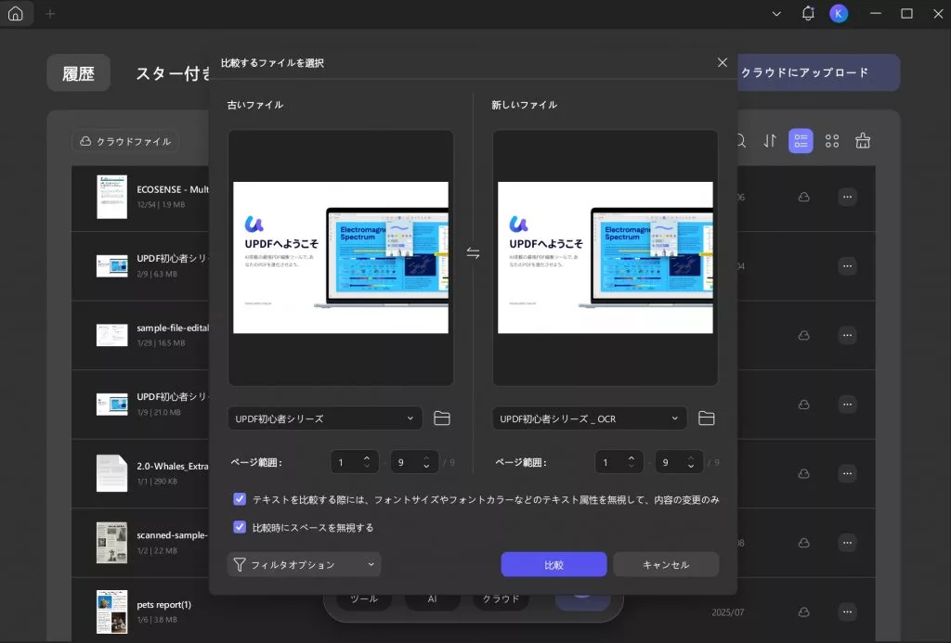This screenshot has width=951, height=643.
Task: Decrease old file end page stepper
Action: pyautogui.click(x=426, y=466)
